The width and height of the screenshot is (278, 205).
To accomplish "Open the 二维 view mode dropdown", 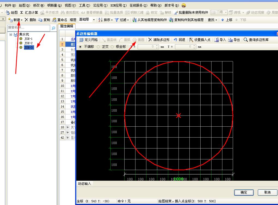I will [226, 12].
